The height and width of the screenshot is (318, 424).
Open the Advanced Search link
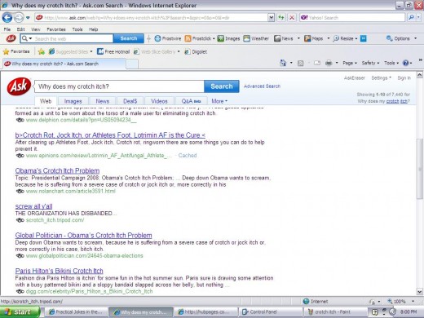pos(262,86)
